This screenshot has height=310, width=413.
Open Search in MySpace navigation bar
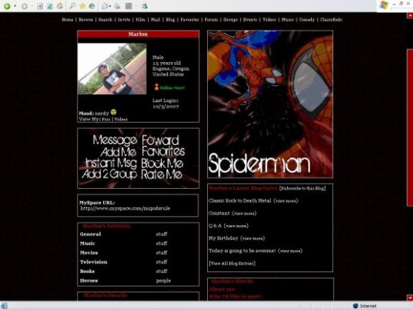click(x=105, y=19)
